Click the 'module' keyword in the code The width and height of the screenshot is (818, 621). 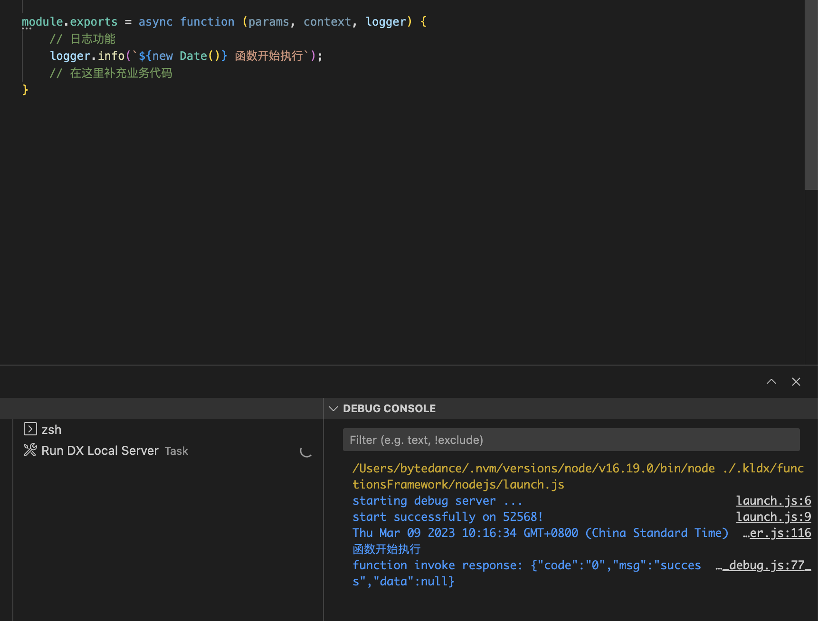click(42, 22)
